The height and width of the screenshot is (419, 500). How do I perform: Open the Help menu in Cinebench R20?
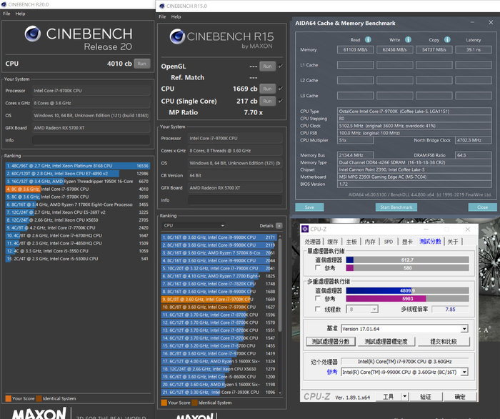point(20,14)
